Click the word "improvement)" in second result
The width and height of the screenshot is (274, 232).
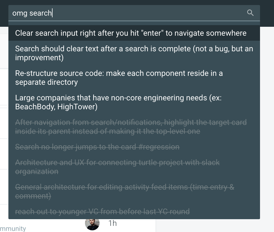pyautogui.click(x=39, y=58)
